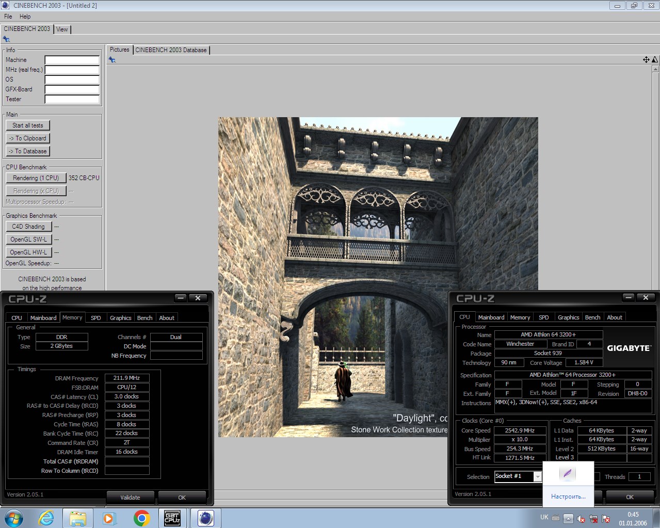
Task: Click the Core Speed value 2542.9 MHz
Action: coord(520,430)
